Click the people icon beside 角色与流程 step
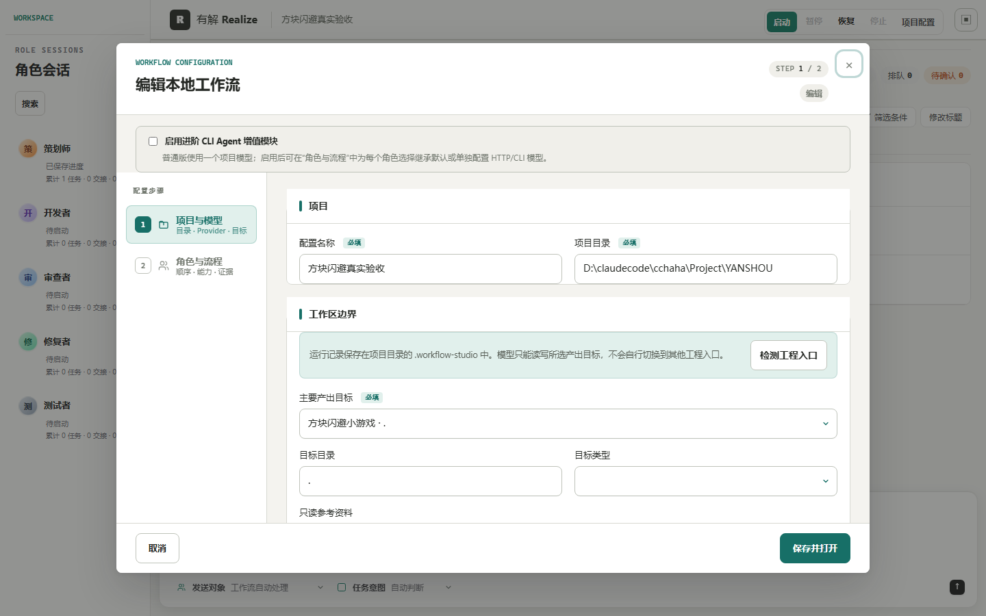The image size is (986, 616). pyautogui.click(x=164, y=266)
